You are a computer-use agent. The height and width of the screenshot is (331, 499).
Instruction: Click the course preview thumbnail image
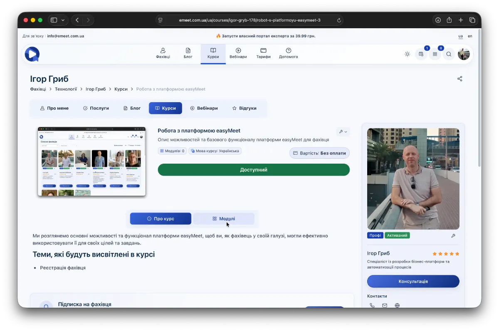(92, 162)
